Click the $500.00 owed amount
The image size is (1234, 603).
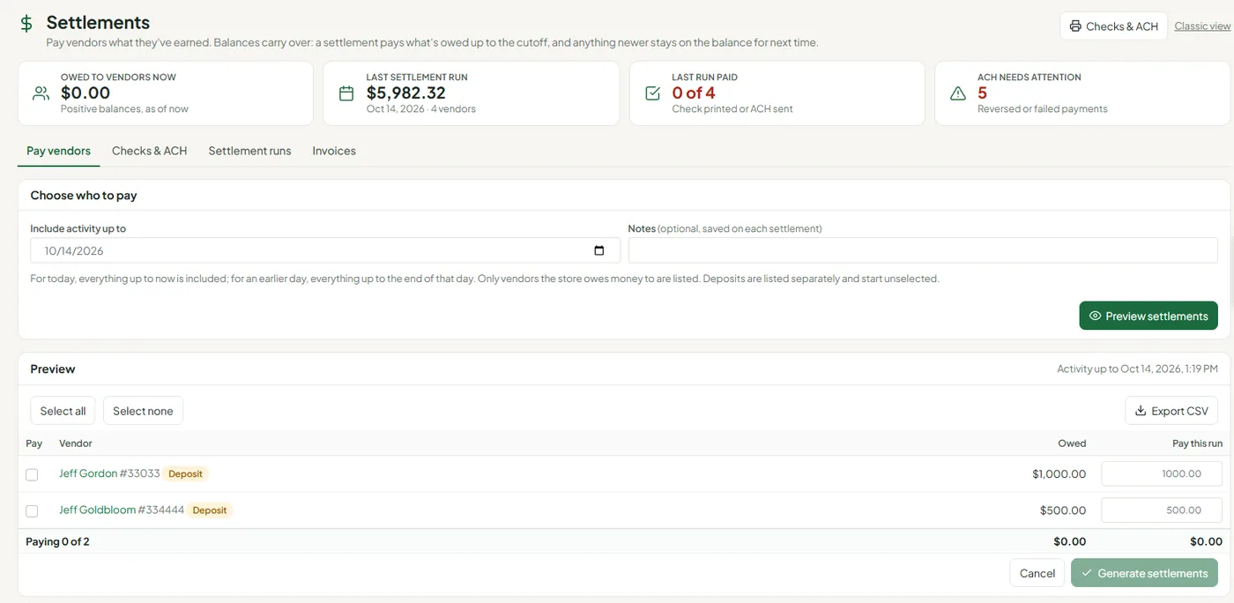tap(1063, 510)
